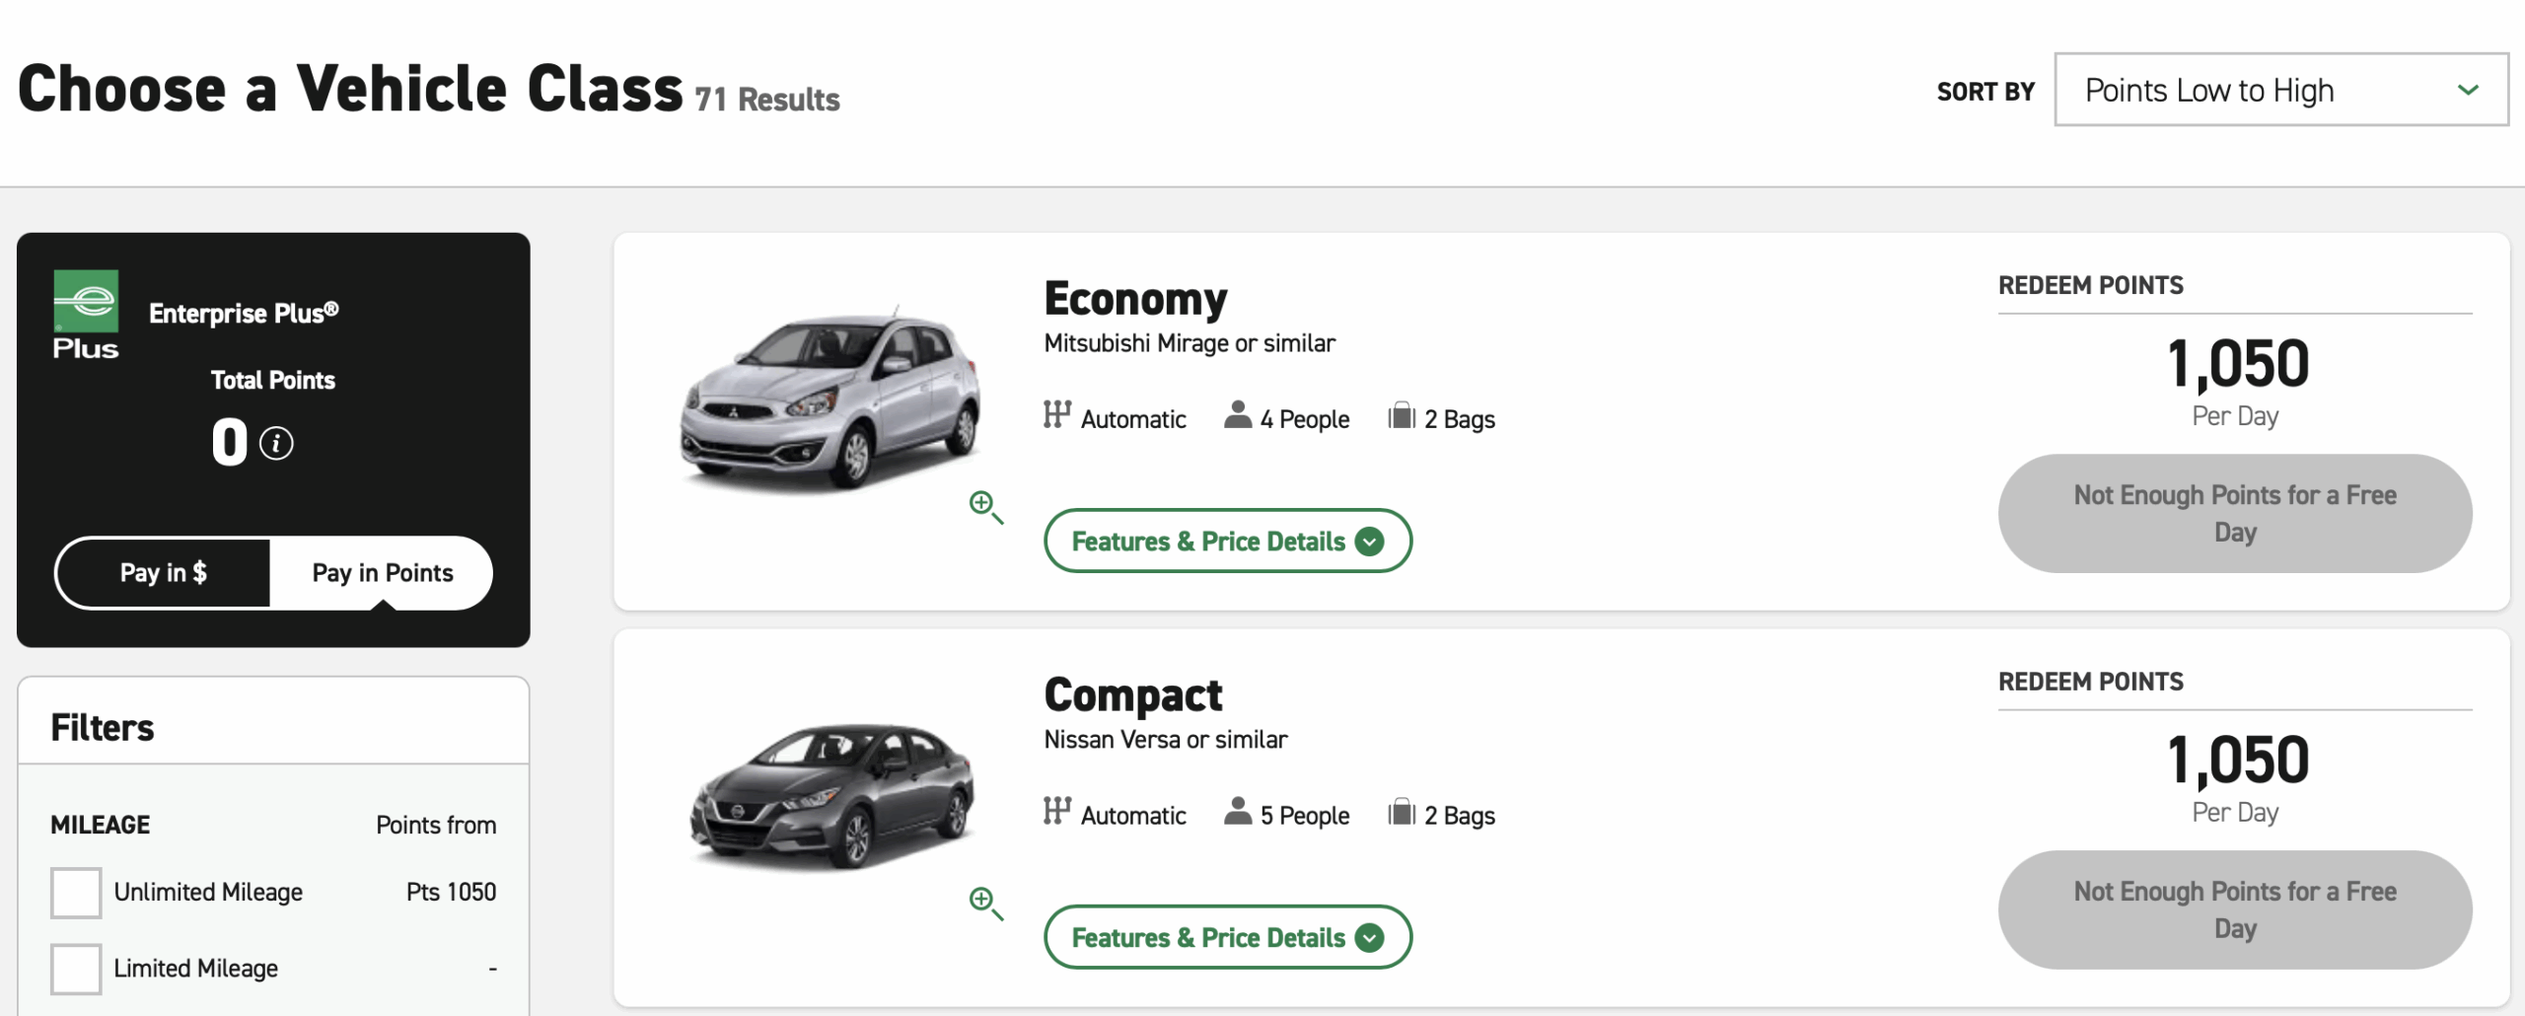Click Compact Not Enough Points button
Viewport: 2525px width, 1016px height.
point(2235,909)
